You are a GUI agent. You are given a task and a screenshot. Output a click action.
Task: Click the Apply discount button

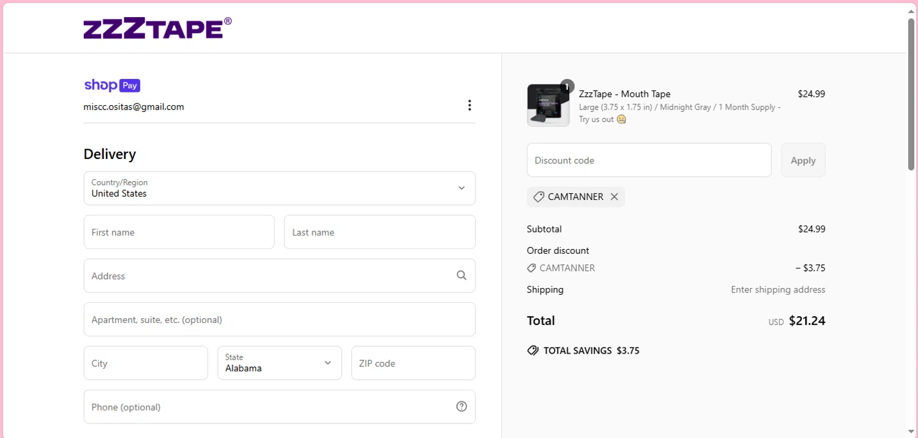pos(803,160)
